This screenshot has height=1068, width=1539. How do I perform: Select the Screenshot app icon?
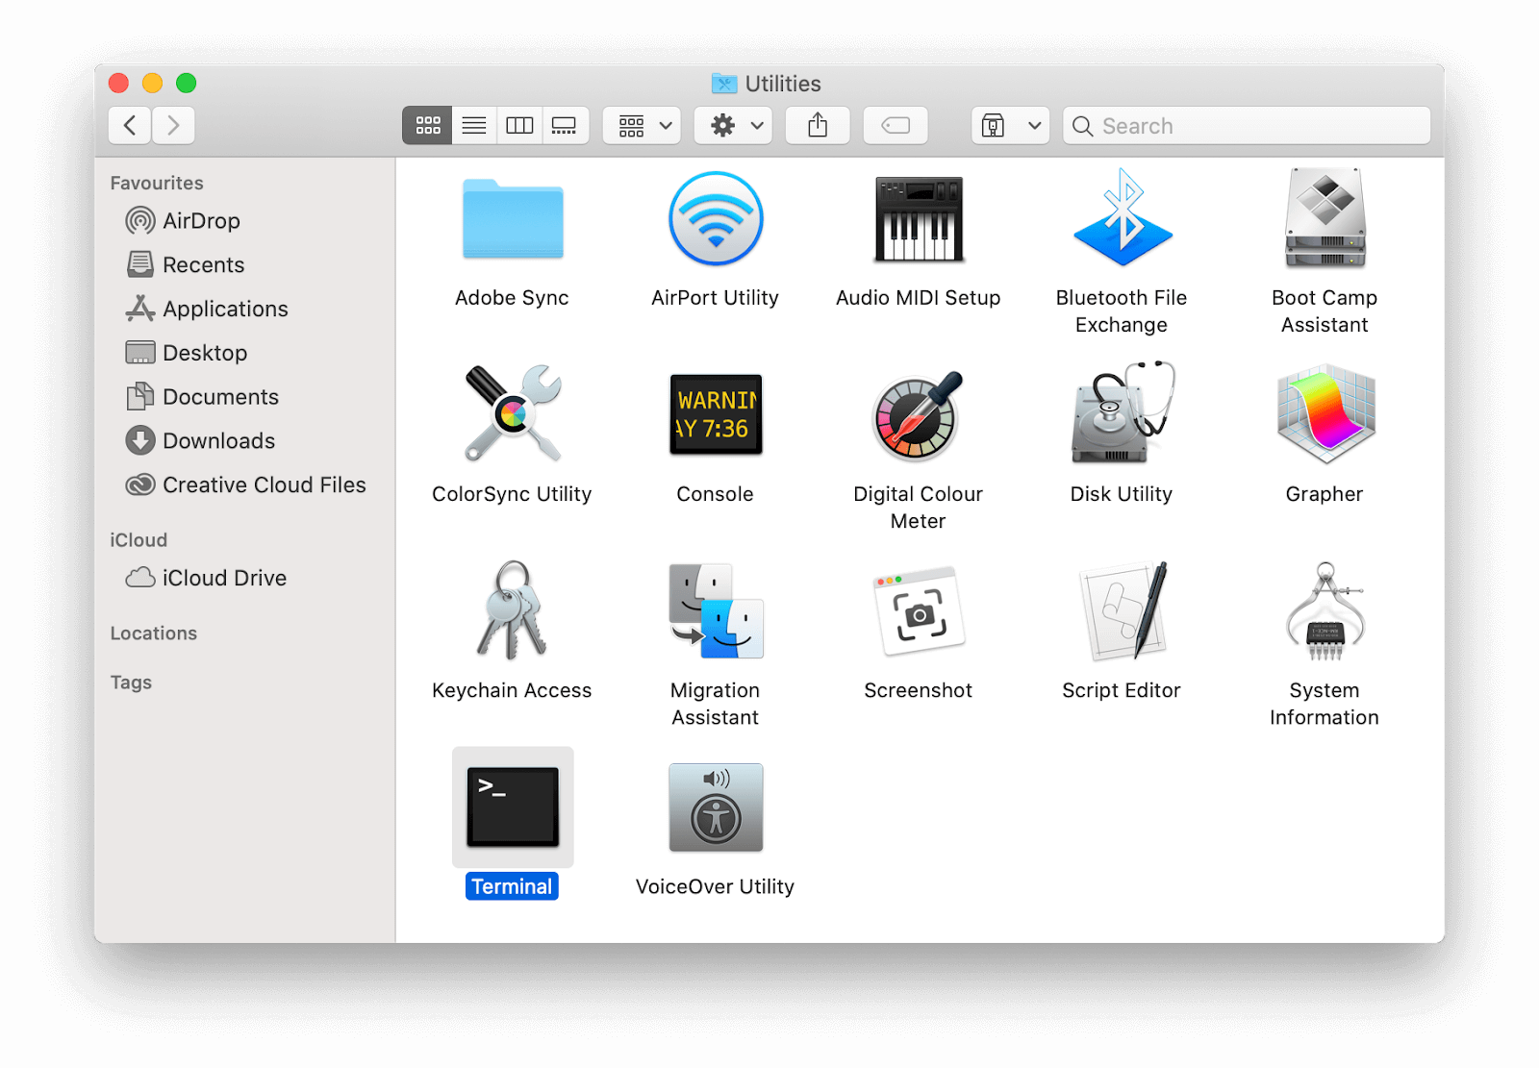click(x=919, y=610)
